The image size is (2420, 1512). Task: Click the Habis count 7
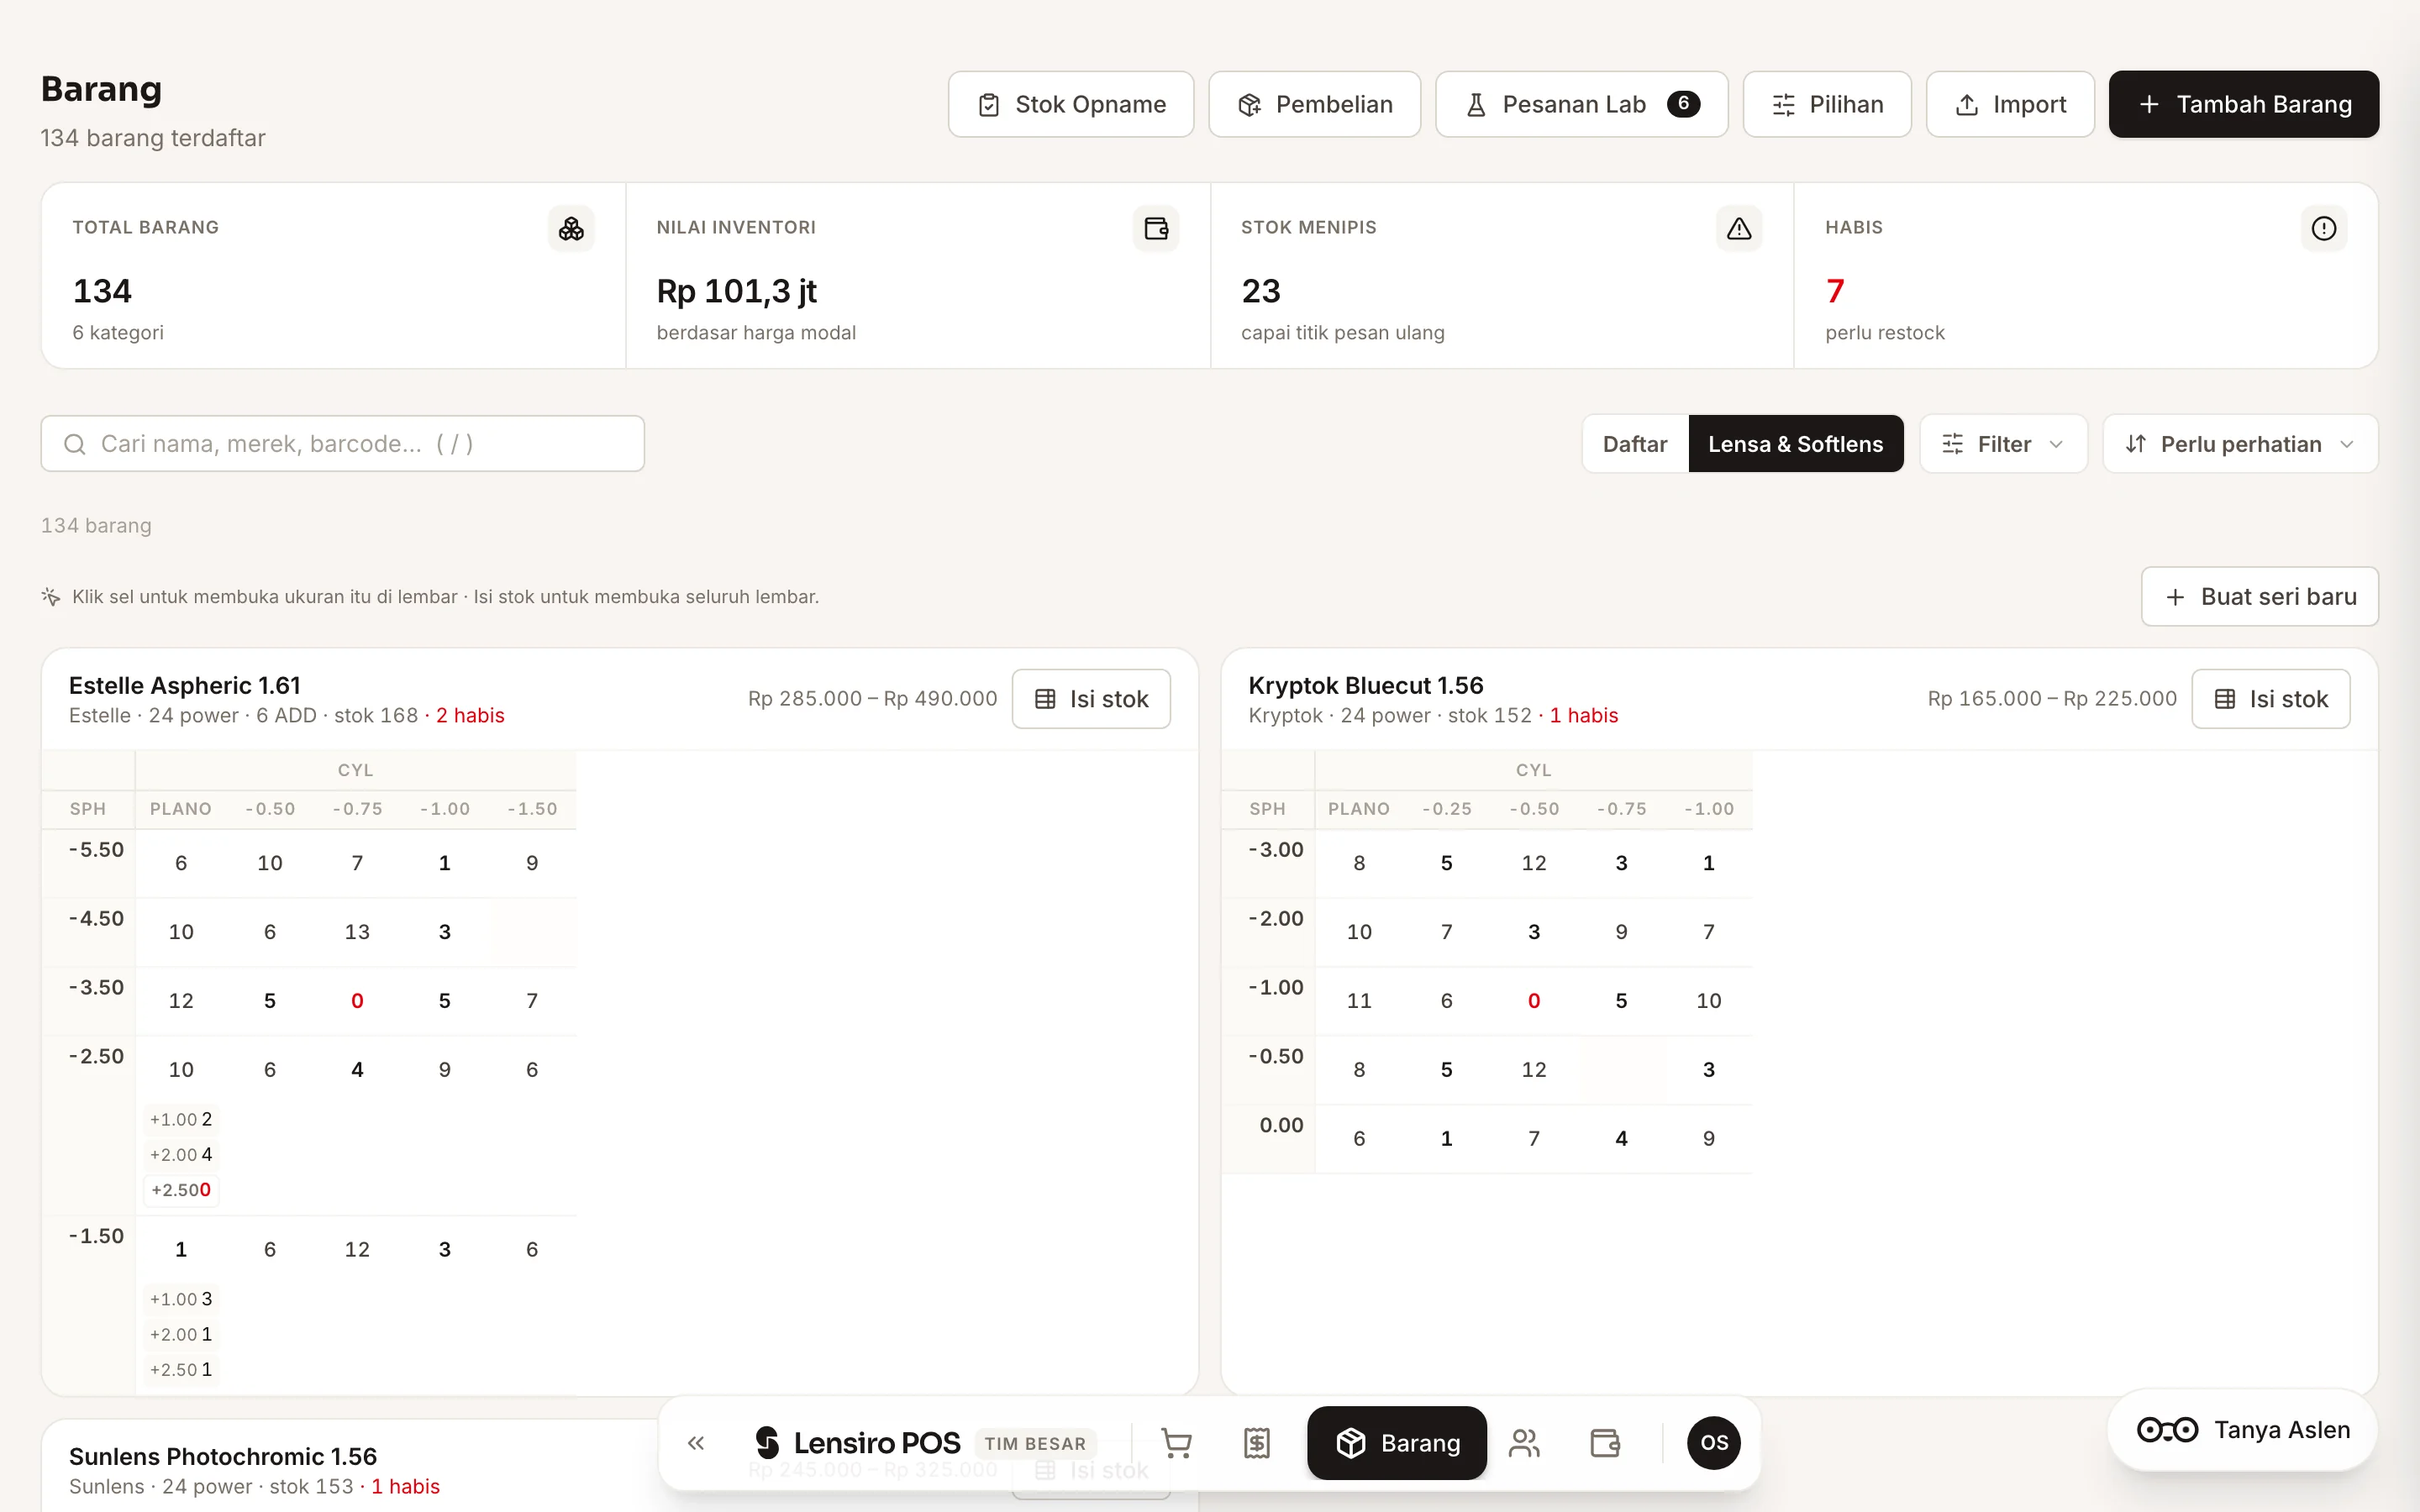(x=1835, y=291)
